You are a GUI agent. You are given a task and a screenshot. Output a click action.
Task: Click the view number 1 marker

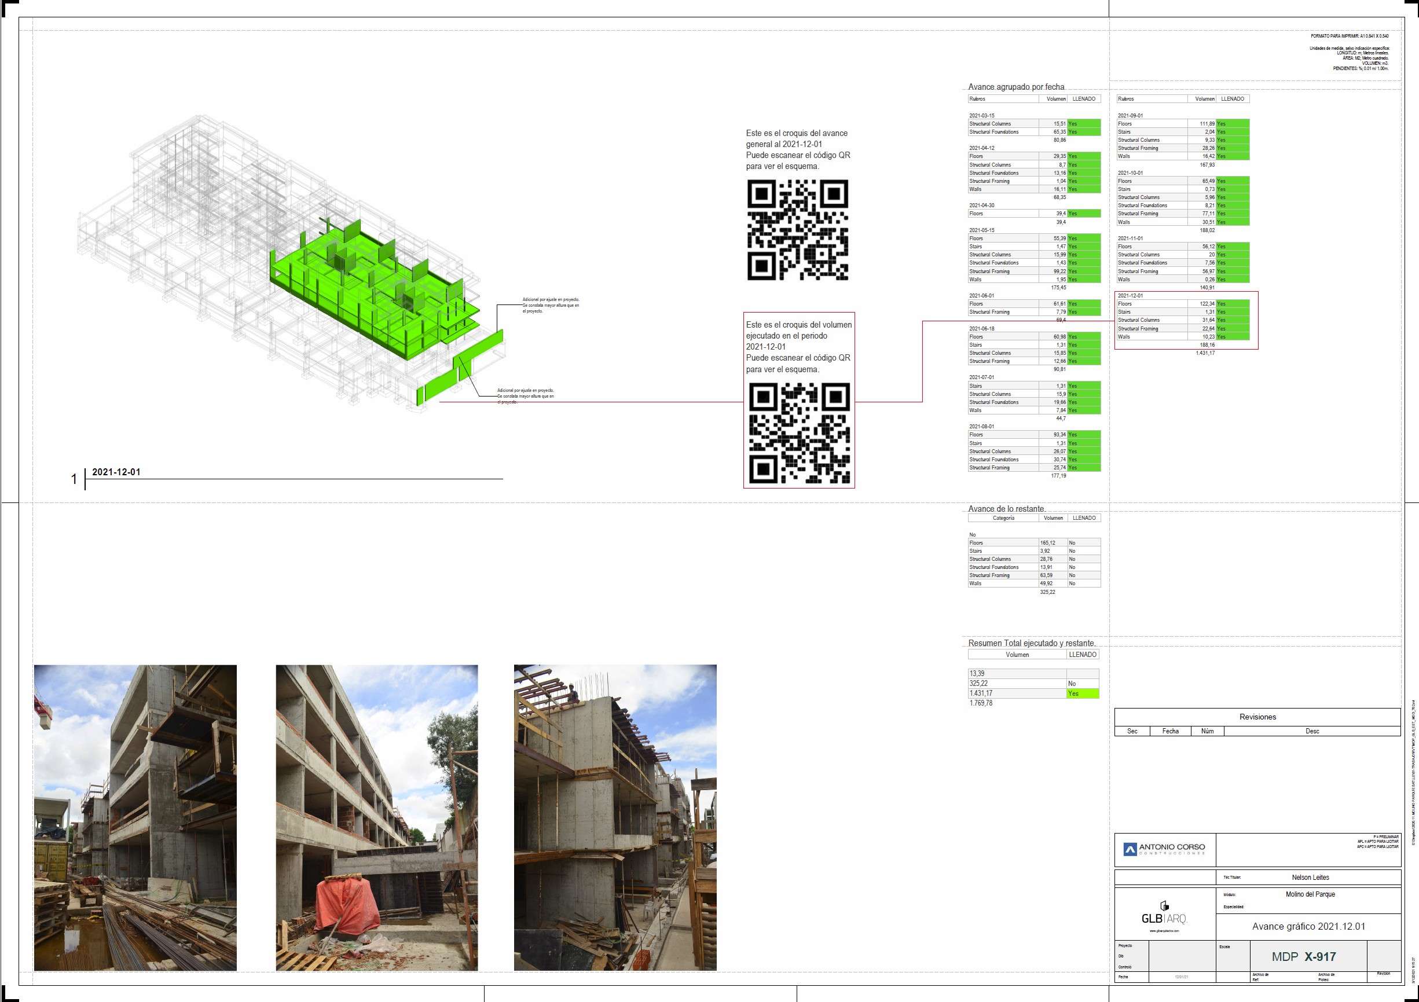coord(74,479)
